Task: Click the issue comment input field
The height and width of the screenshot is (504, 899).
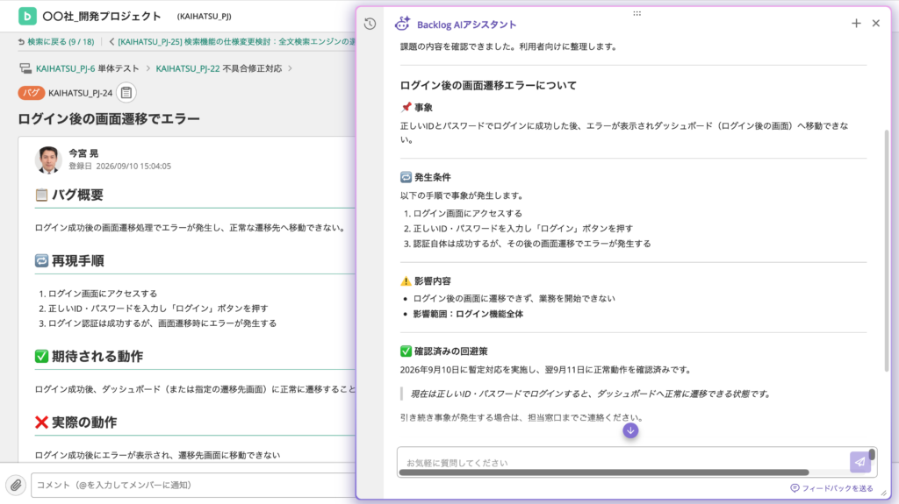Action: [x=193, y=485]
